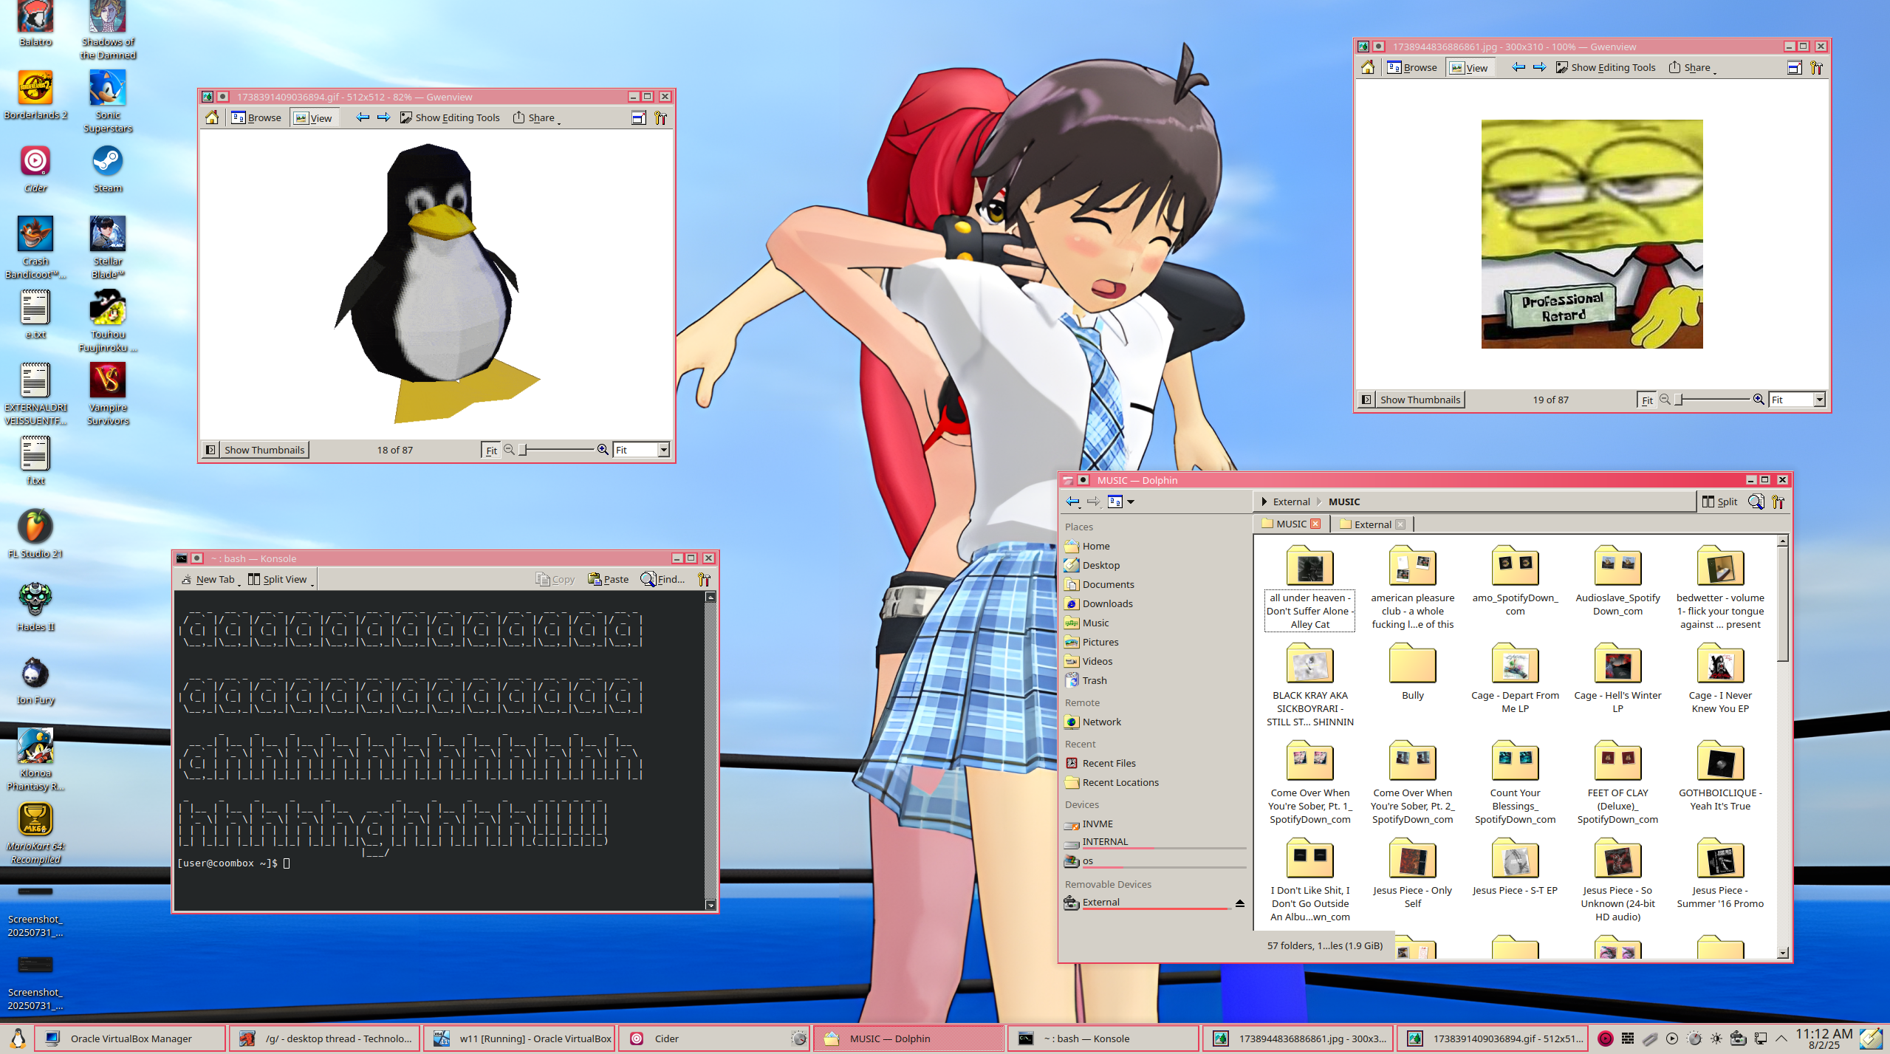Toggle Show Editing Tools in penguin Gwenview
This screenshot has width=1890, height=1054.
coord(450,117)
